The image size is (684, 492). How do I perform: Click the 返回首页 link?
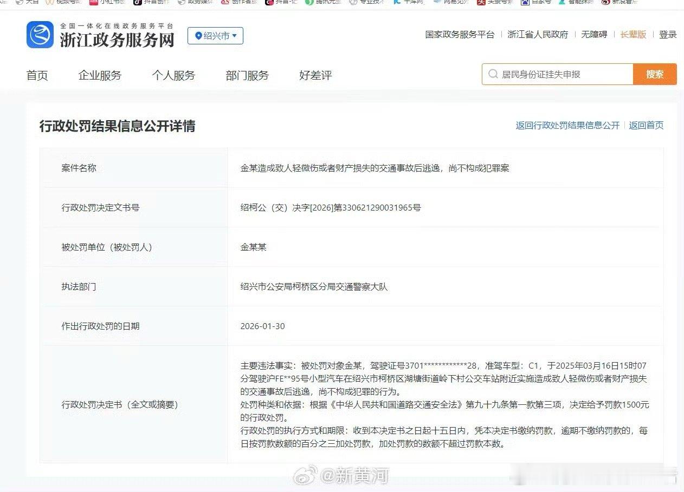click(646, 125)
